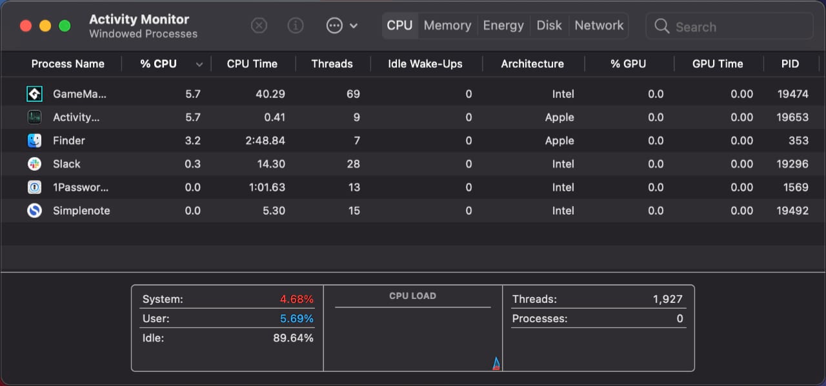826x386 pixels.
Task: Select the 1Passwor... process name
Action: tap(81, 187)
